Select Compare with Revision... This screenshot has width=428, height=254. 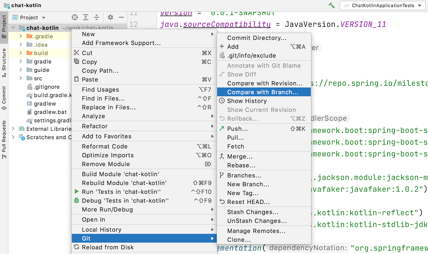[264, 83]
